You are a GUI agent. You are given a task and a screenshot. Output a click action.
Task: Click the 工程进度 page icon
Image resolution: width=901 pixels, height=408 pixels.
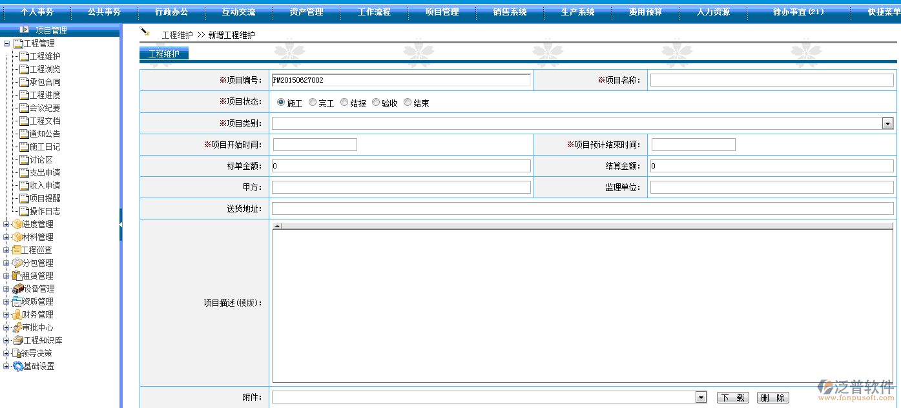pos(25,95)
